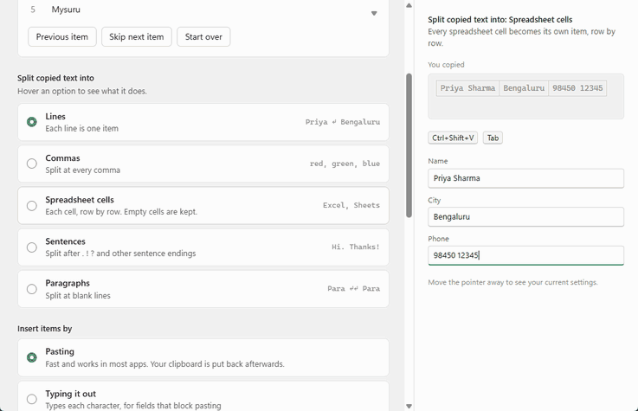The width and height of the screenshot is (638, 411).
Task: Select the Lines split option
Action: 203,122
